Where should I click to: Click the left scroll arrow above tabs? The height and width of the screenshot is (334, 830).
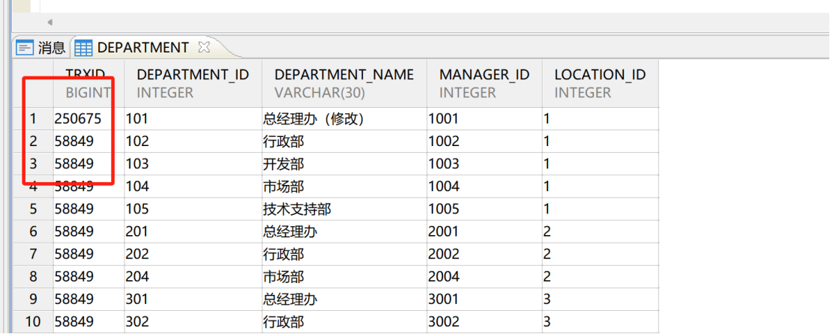point(49,22)
